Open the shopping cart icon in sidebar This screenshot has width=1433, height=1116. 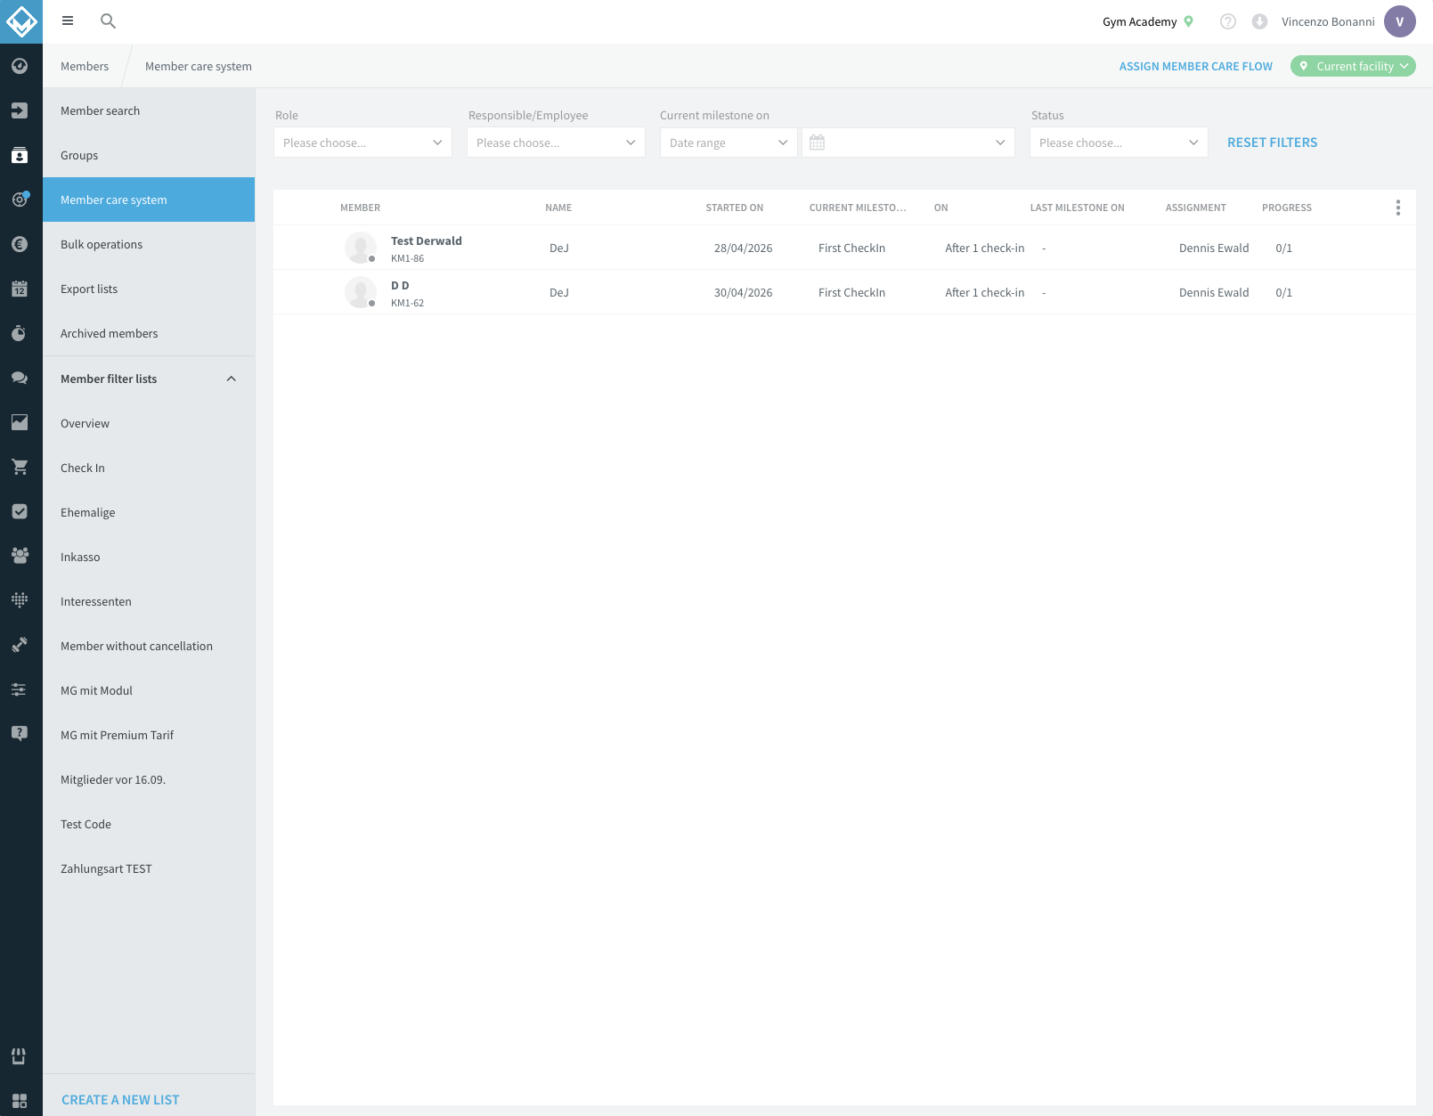pyautogui.click(x=20, y=467)
